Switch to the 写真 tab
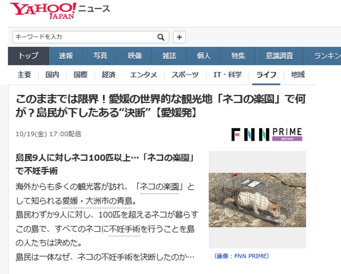Screen dimensions: 341x274 100,56
